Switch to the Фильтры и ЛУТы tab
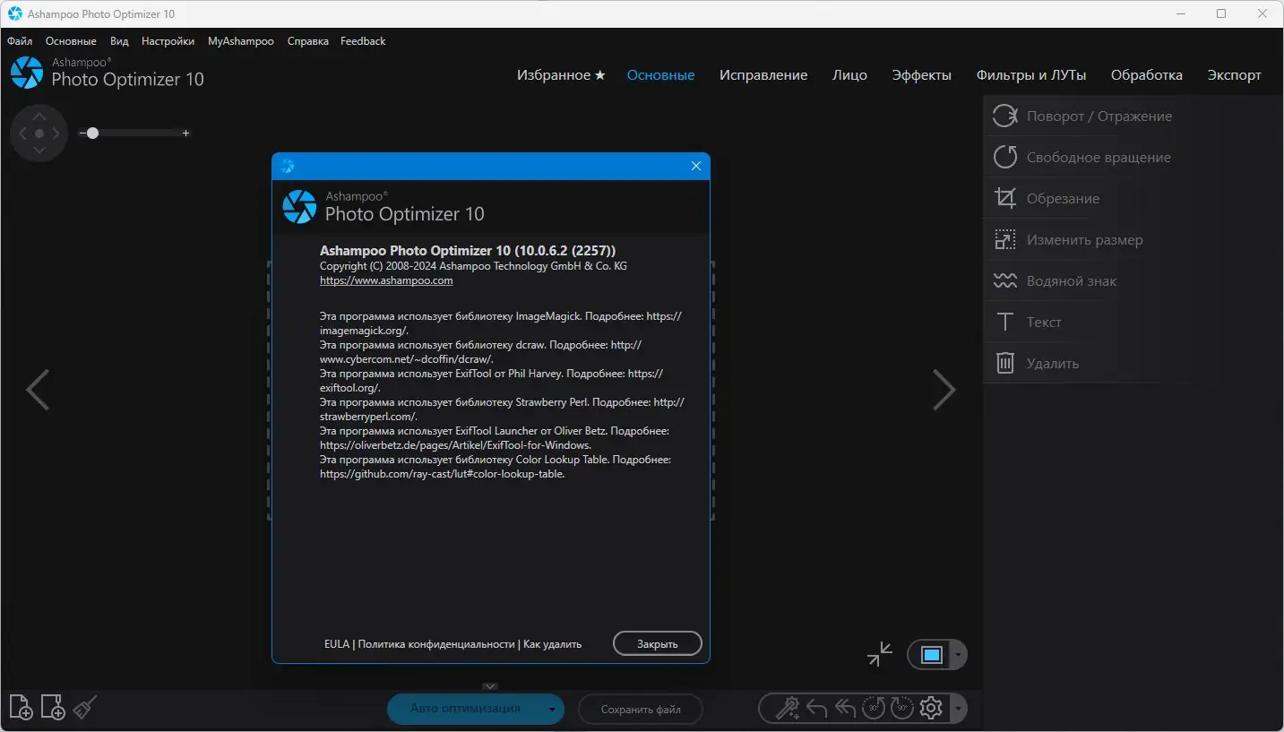Screen dimensions: 1284x732 coord(1031,75)
